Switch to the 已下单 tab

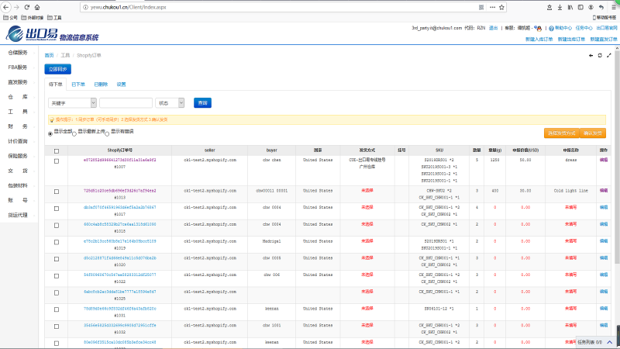click(x=78, y=85)
